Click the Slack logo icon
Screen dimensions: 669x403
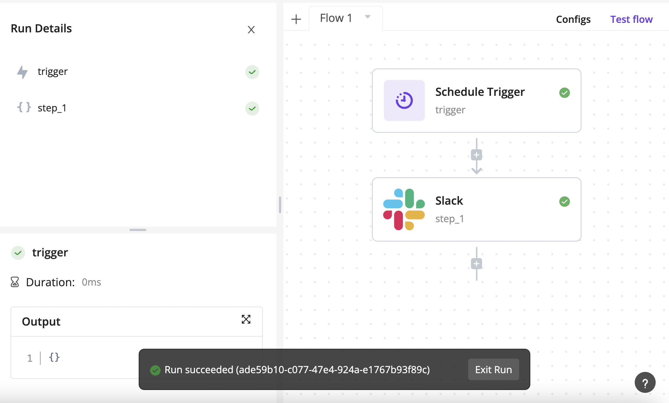pos(404,209)
